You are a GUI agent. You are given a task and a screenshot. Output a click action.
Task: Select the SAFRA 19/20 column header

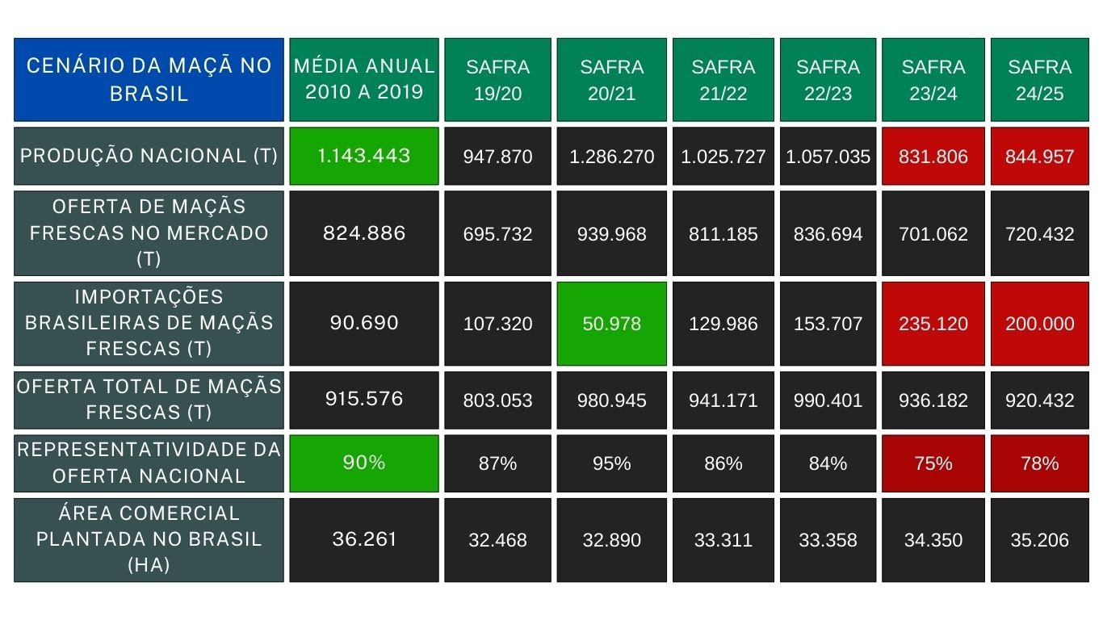click(497, 79)
